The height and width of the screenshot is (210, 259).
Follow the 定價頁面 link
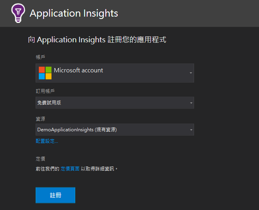point(70,168)
